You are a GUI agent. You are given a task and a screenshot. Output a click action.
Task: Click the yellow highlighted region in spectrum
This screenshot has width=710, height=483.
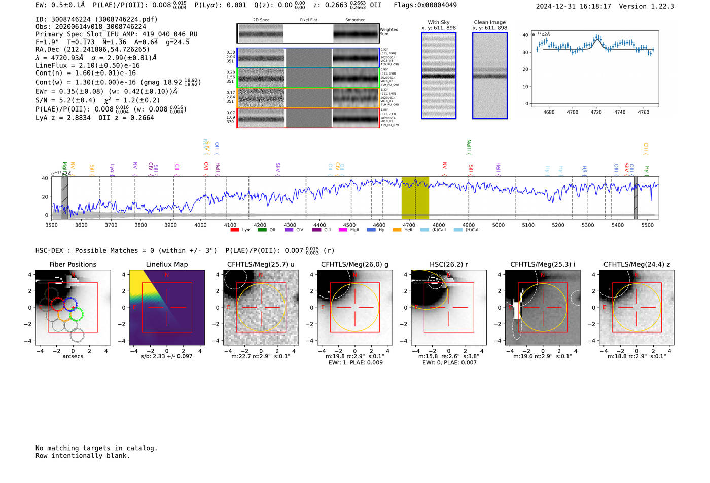click(415, 198)
